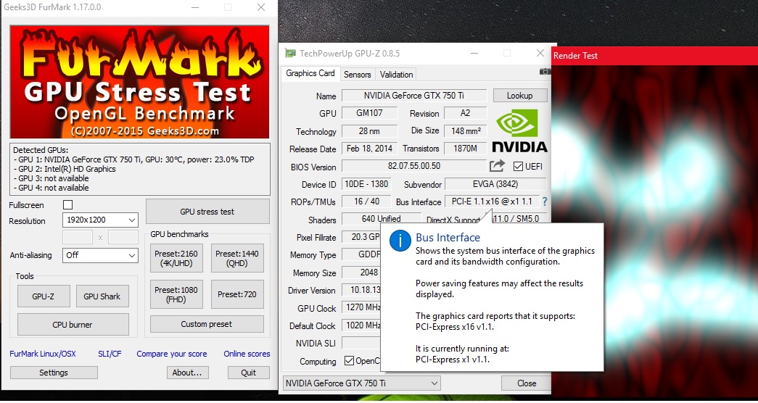The image size is (758, 403).
Task: Open the Anti-aliasing Off dropdown
Action: [100, 255]
